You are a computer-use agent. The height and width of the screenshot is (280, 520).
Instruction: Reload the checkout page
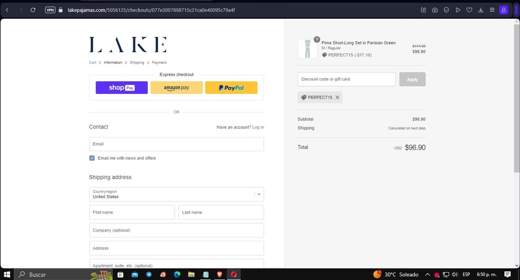[x=33, y=10]
